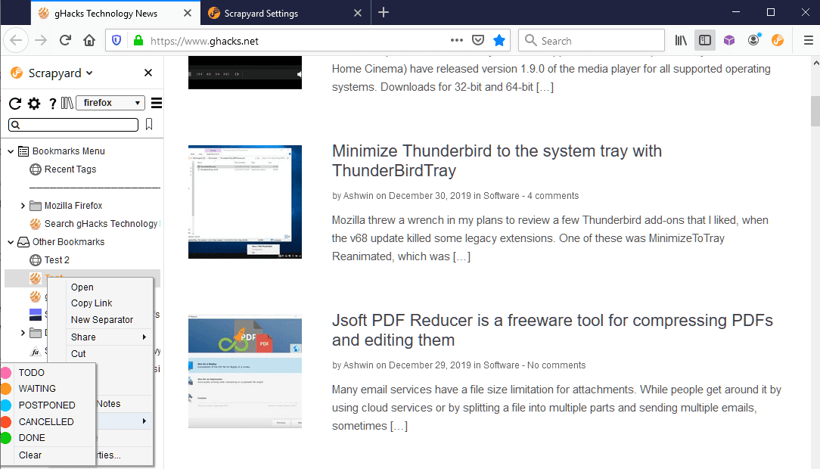Click the bookmark icon beside sidebar search

point(149,125)
